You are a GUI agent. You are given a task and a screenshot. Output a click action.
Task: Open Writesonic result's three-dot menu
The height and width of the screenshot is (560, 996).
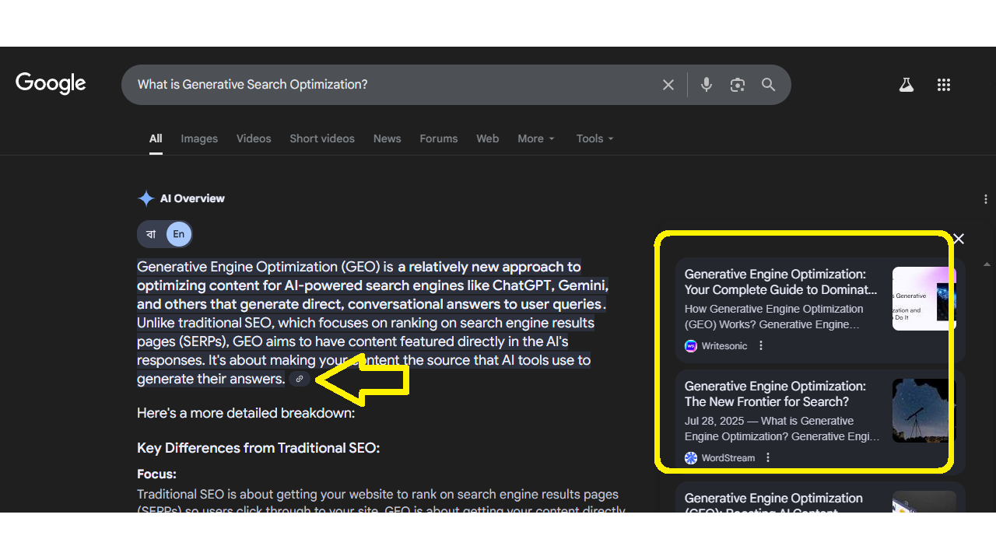pos(761,346)
